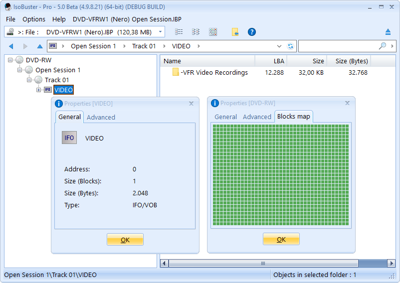
Task: Select General tab in Properties [VIDEO]
Action: point(69,117)
